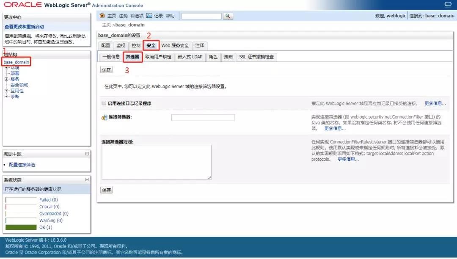
Task: Open the Web 服务安全 tab
Action: [x=175, y=45]
